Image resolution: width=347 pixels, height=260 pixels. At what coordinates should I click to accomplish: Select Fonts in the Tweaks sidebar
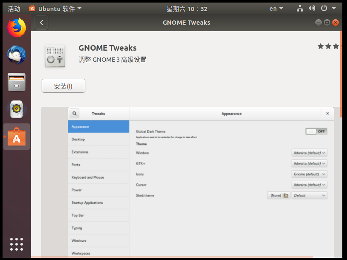[99, 164]
